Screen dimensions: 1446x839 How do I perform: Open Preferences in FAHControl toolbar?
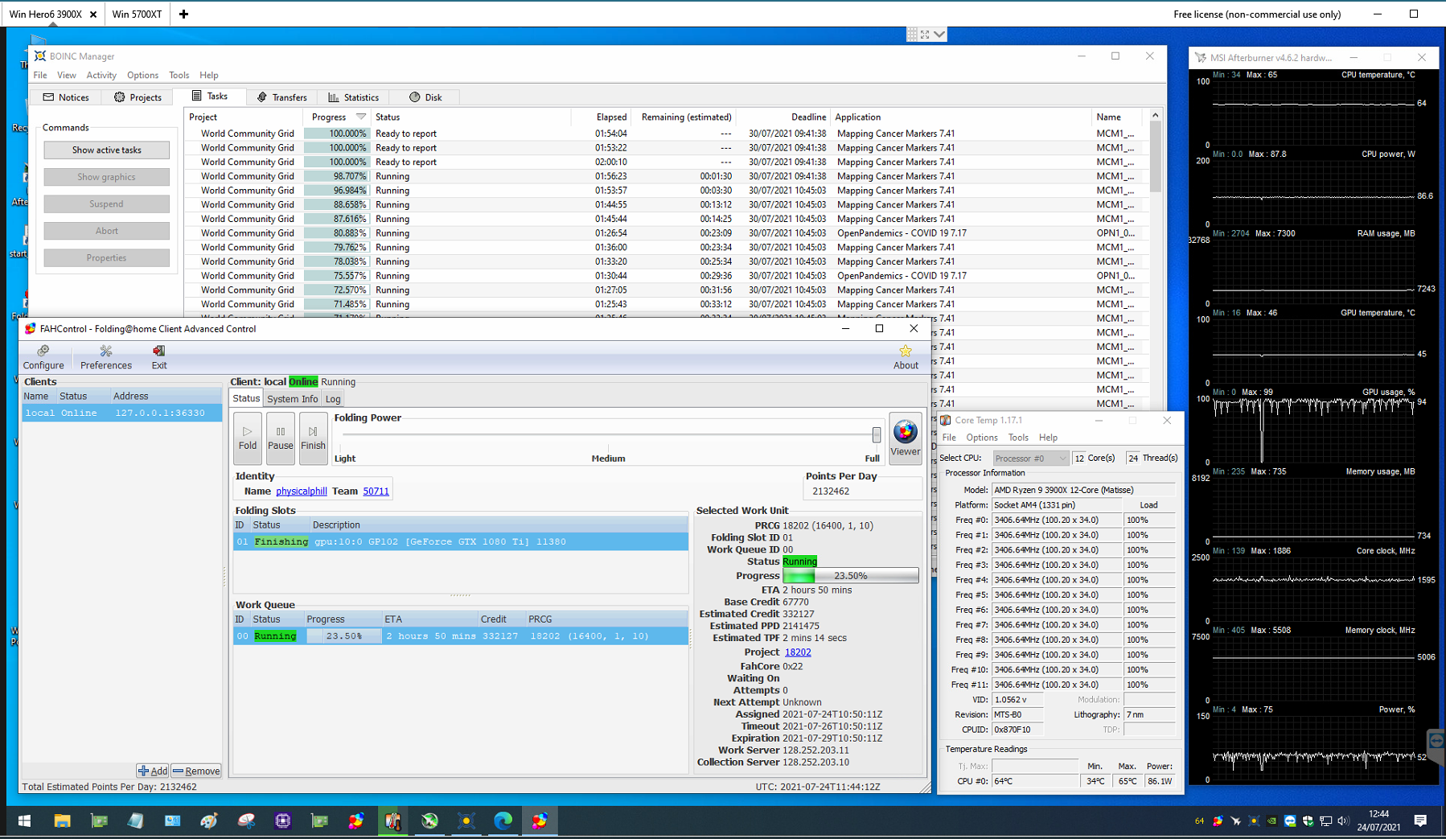point(105,357)
